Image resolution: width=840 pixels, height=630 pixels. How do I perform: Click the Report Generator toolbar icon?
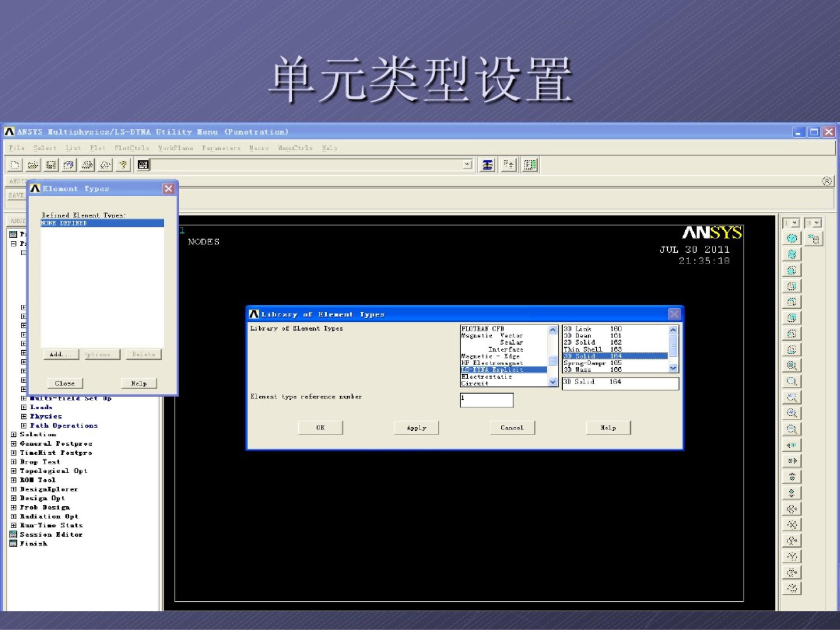(105, 165)
